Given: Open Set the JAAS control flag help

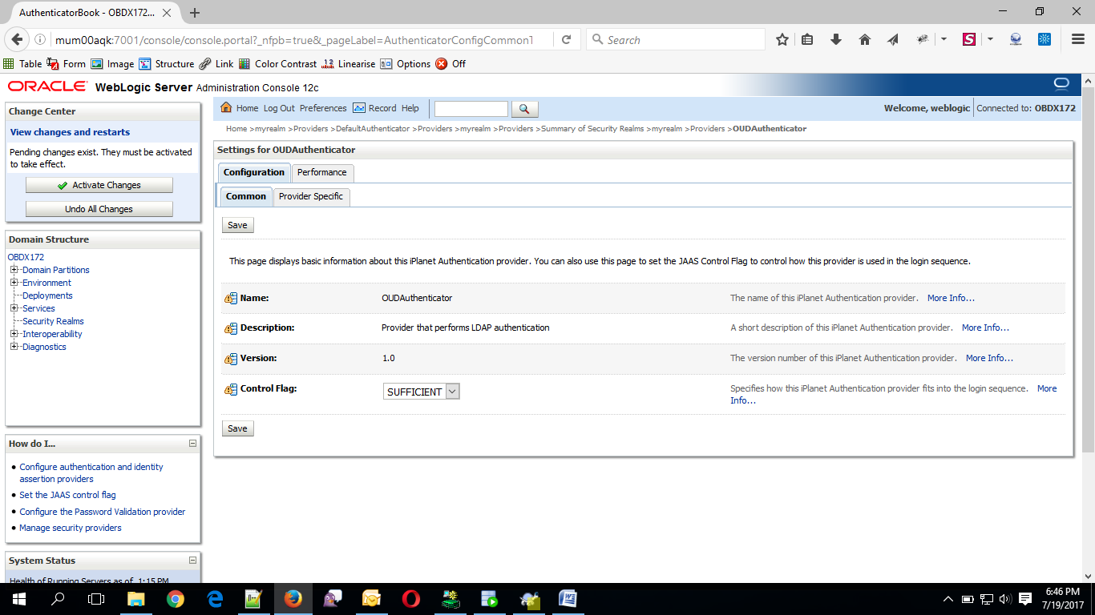Looking at the screenshot, I should pos(67,495).
